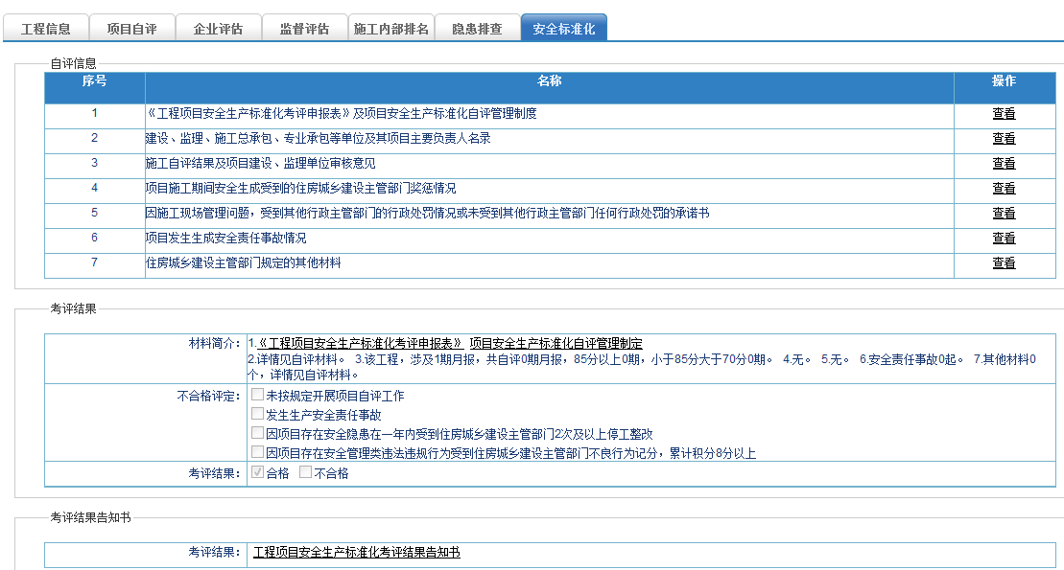Click 查看 for row 1 考评申报表
This screenshot has height=570, width=1064.
click(x=1004, y=114)
